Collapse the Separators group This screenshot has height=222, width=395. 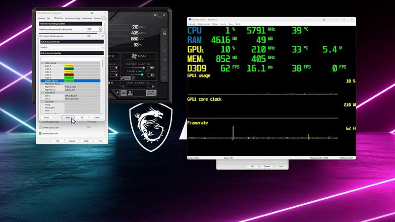[x=42, y=102]
